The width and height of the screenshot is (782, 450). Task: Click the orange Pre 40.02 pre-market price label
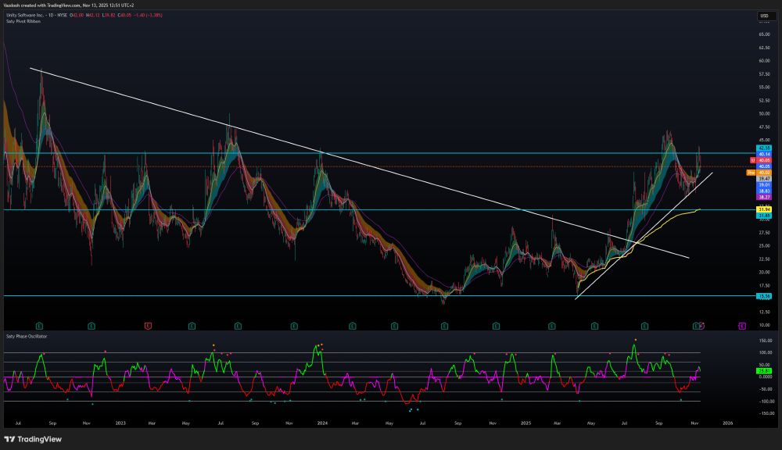pos(759,173)
